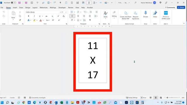Screen dimensions: 187x105
Task: Apply justify text alignment
Action: point(90,16)
